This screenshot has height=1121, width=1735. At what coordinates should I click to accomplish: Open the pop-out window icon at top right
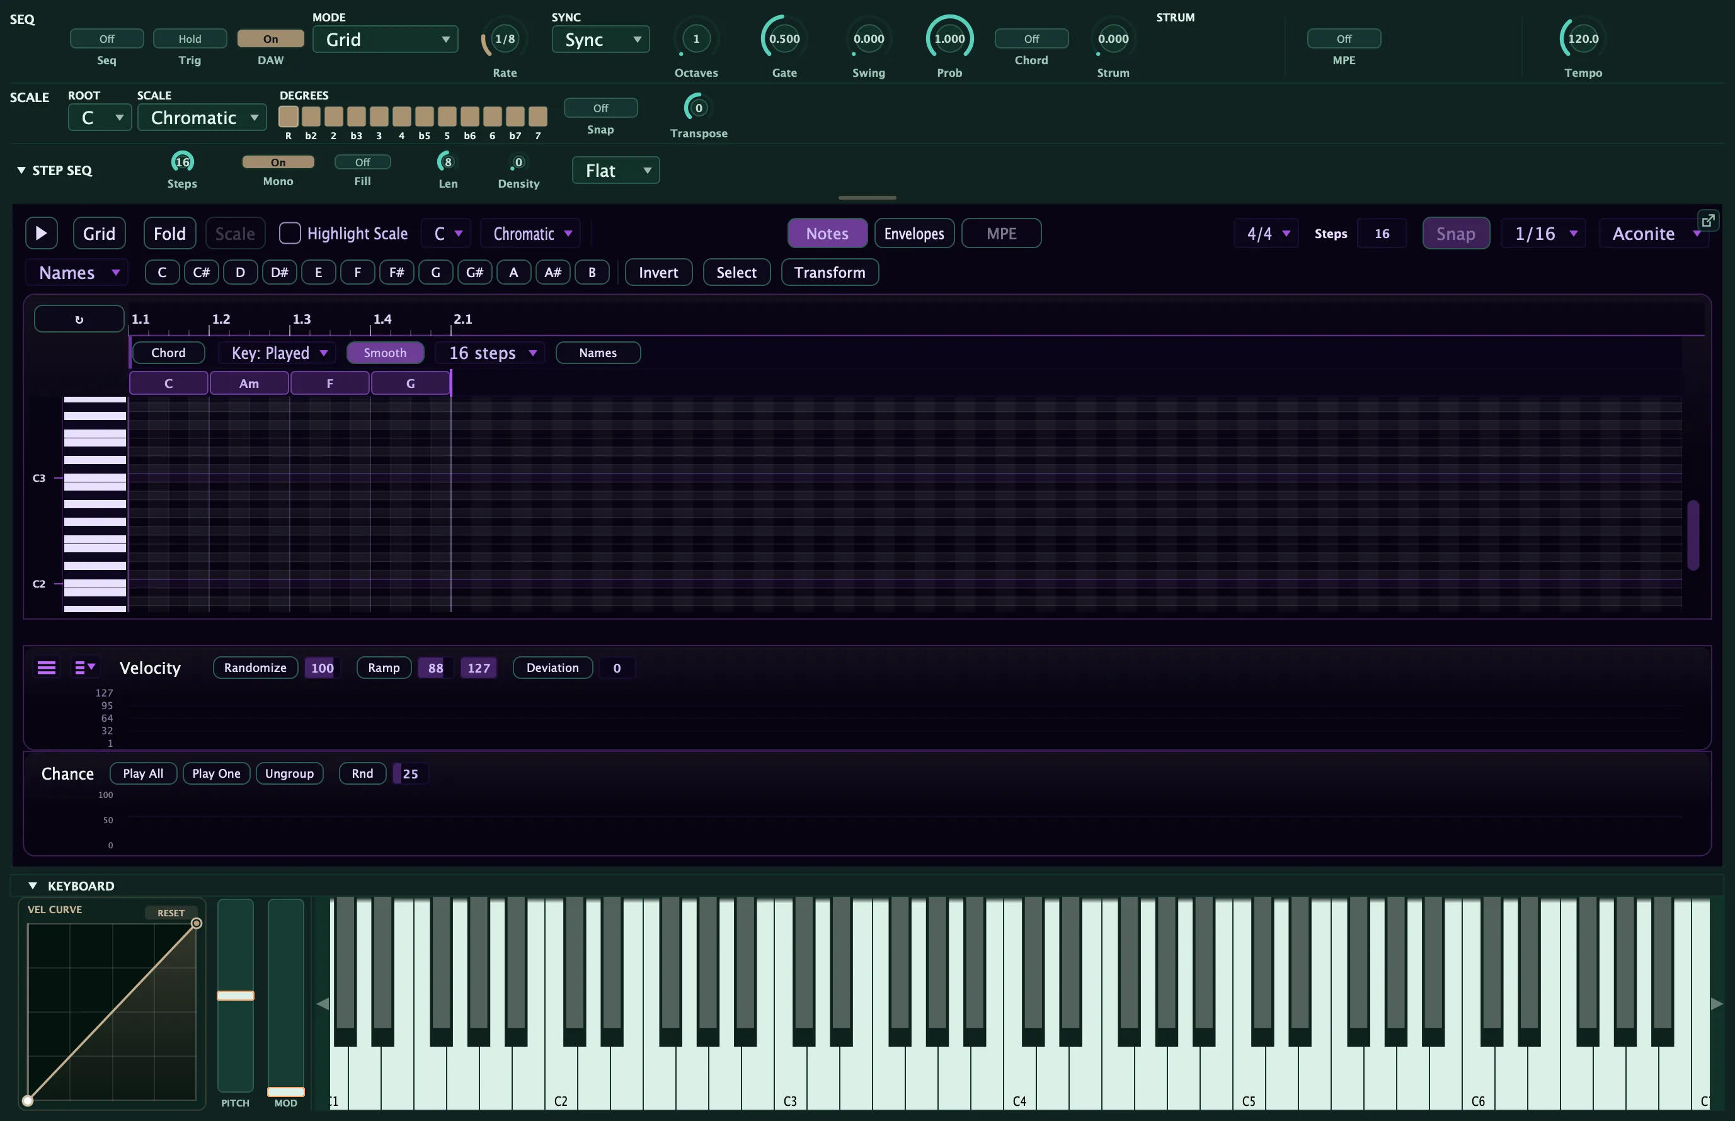pyautogui.click(x=1708, y=220)
